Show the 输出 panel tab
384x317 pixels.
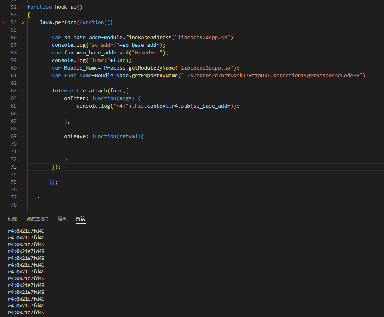point(62,219)
